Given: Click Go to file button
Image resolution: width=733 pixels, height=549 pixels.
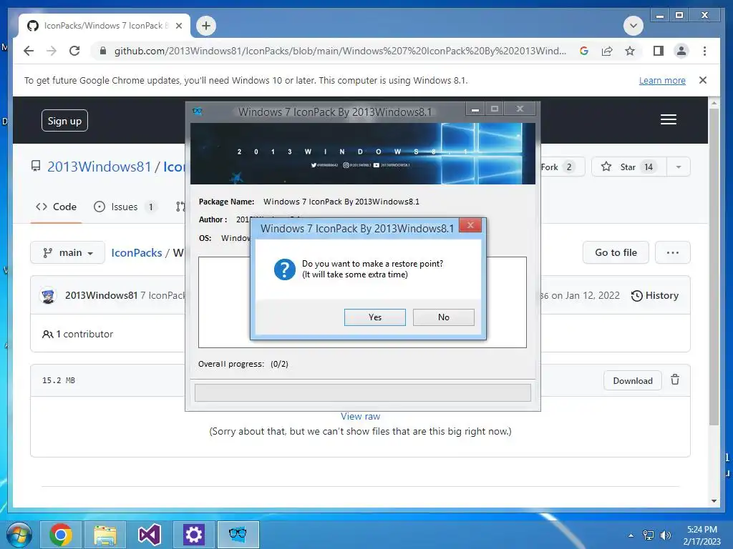Looking at the screenshot, I should pos(616,252).
